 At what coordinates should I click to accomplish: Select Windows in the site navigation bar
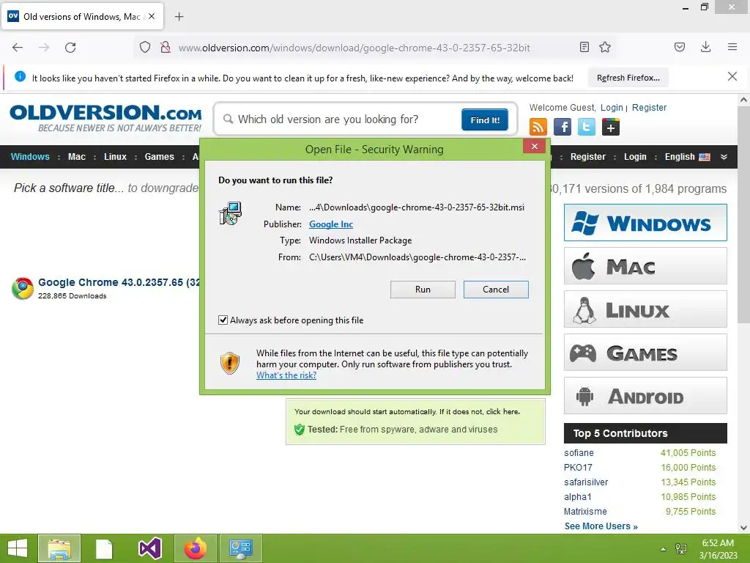click(30, 157)
